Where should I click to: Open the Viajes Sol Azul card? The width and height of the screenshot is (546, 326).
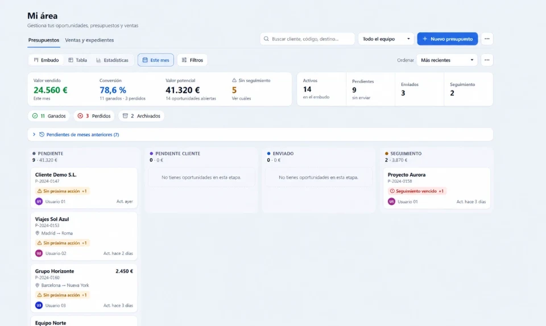84,236
